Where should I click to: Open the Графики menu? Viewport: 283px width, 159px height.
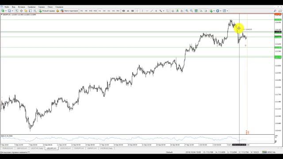[x=31, y=7]
